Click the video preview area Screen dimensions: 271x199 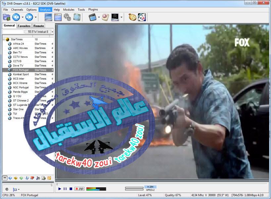pos(163,101)
